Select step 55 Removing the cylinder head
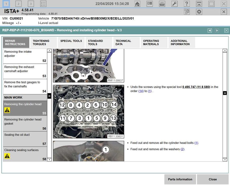The image size is (230, 185). pyautogui.click(x=25, y=108)
